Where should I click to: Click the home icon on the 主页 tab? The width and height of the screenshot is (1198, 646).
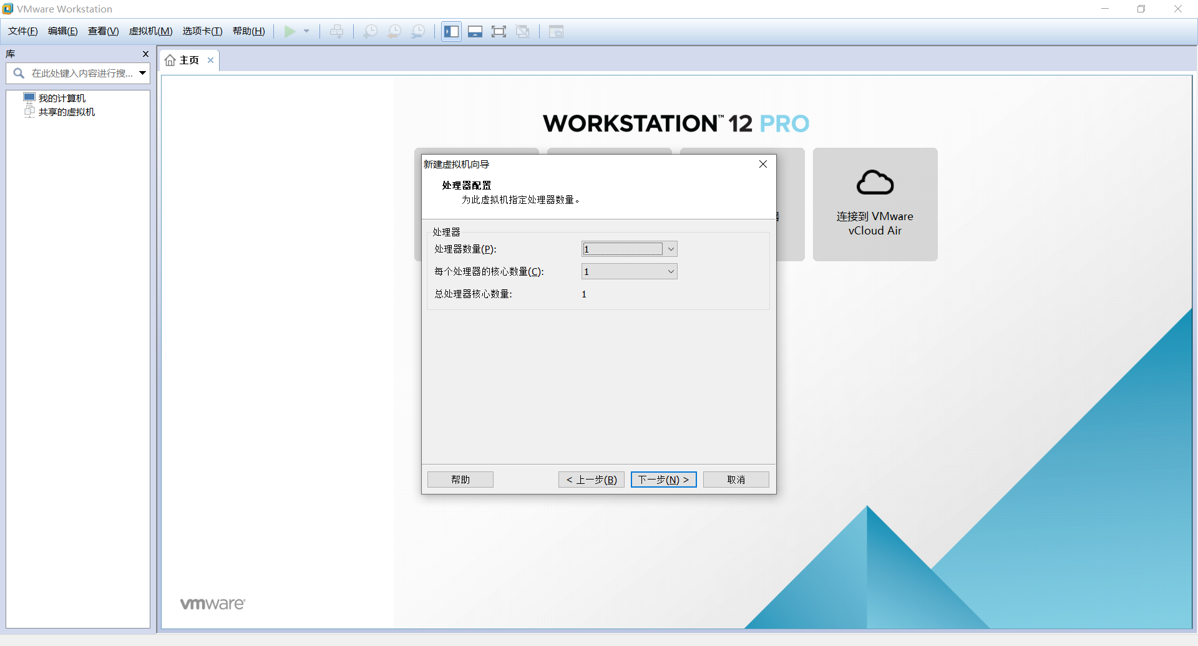pos(170,60)
